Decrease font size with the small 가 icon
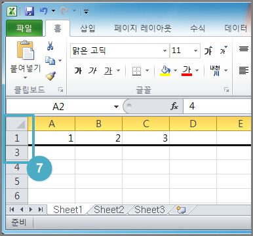The image size is (253, 236). [x=224, y=50]
